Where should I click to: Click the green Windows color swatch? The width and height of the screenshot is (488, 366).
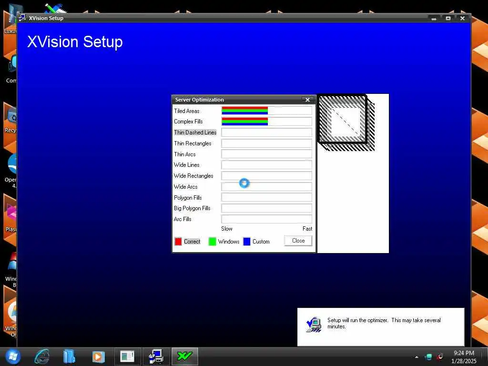(212, 242)
